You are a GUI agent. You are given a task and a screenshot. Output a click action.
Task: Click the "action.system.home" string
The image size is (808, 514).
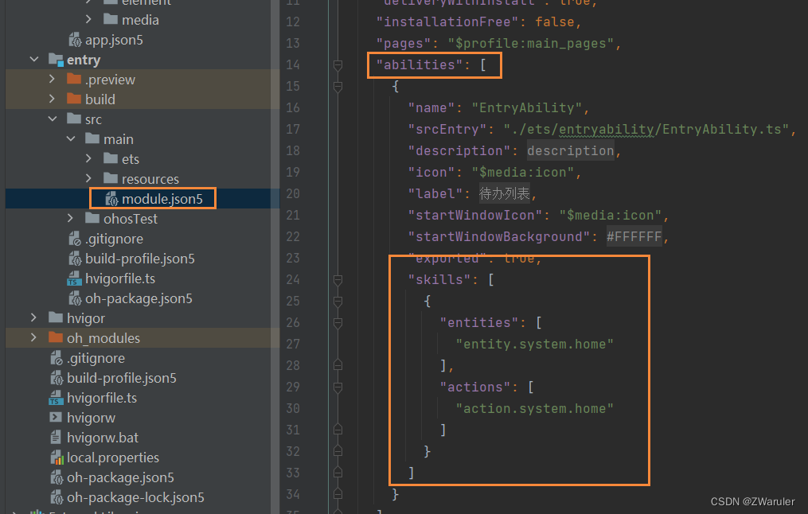534,408
